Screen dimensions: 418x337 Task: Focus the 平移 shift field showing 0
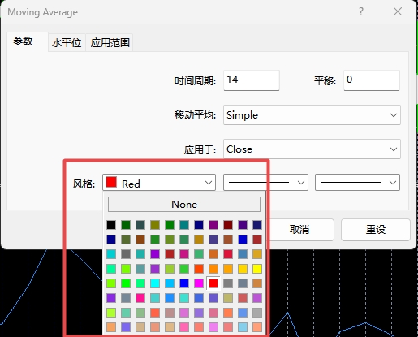(372, 80)
